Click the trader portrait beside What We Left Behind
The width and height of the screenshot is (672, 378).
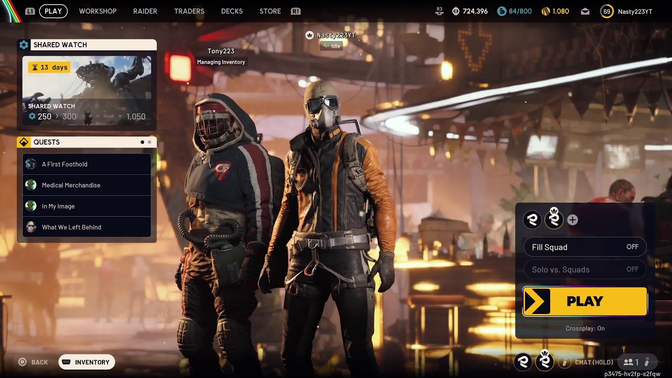[x=31, y=227]
